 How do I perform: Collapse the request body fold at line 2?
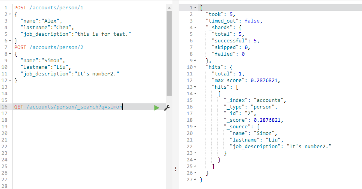[10, 14]
